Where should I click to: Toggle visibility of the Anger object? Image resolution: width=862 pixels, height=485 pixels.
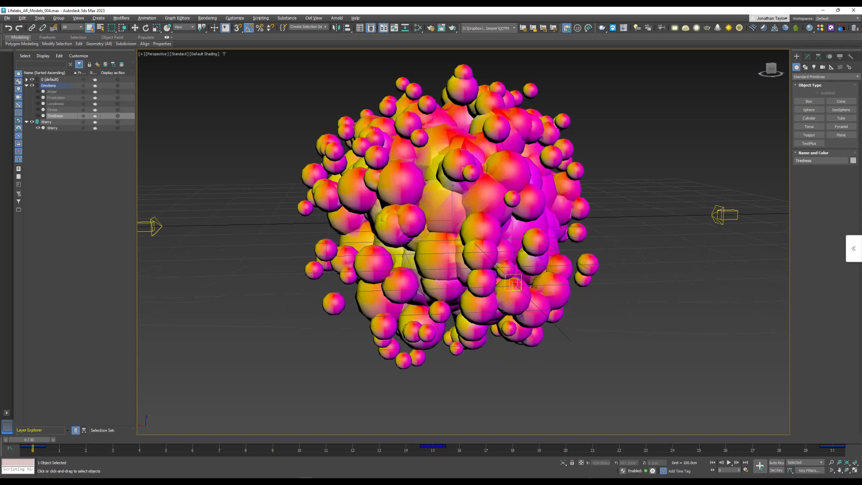click(38, 92)
